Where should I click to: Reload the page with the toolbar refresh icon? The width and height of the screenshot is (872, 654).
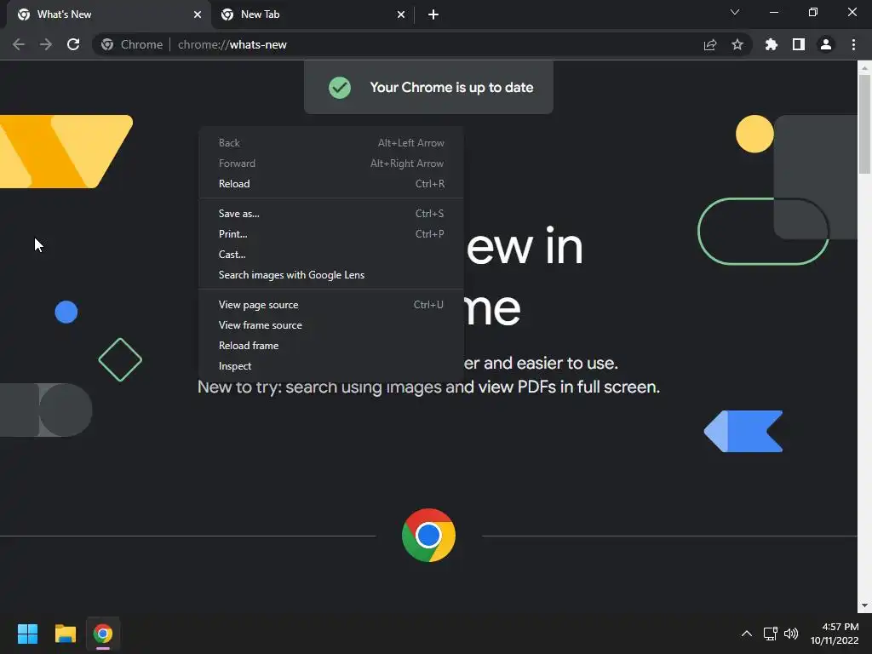[73, 44]
